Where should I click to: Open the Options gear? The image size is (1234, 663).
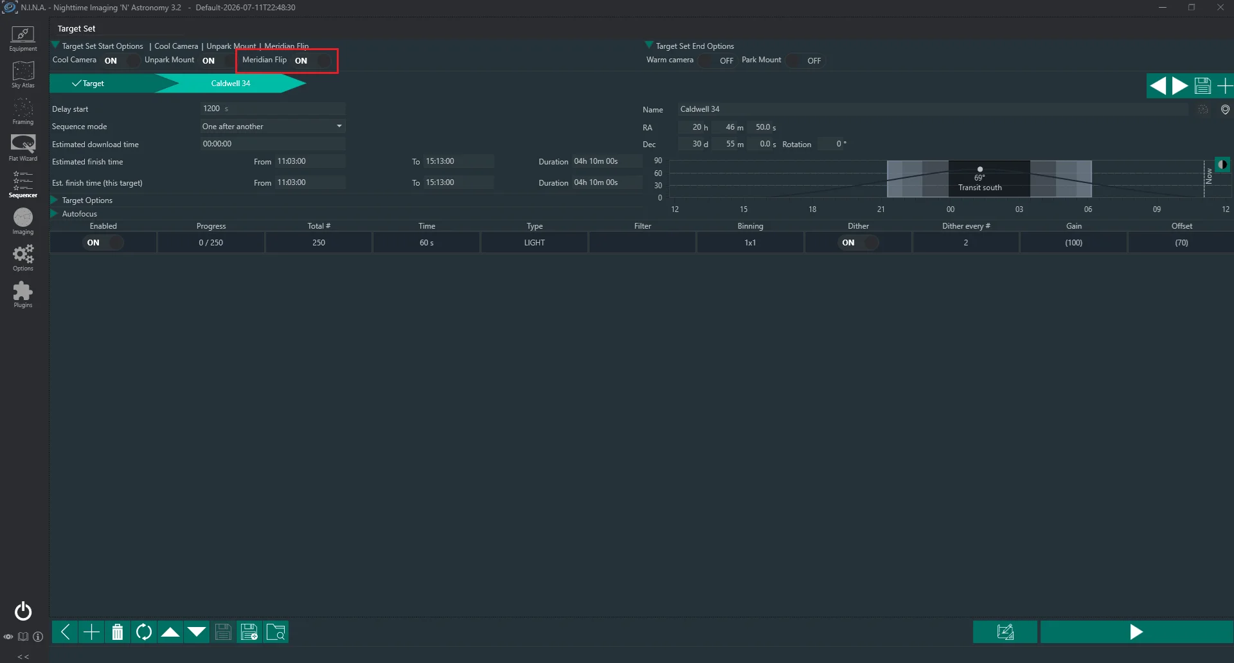click(x=23, y=258)
